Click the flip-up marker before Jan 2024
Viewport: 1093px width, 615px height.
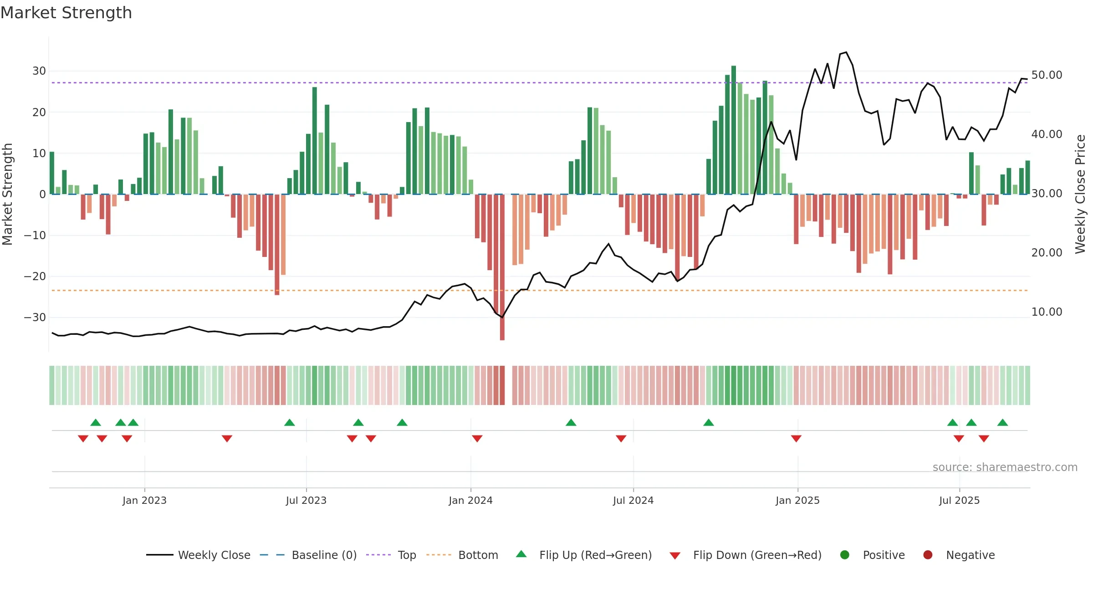[402, 422]
